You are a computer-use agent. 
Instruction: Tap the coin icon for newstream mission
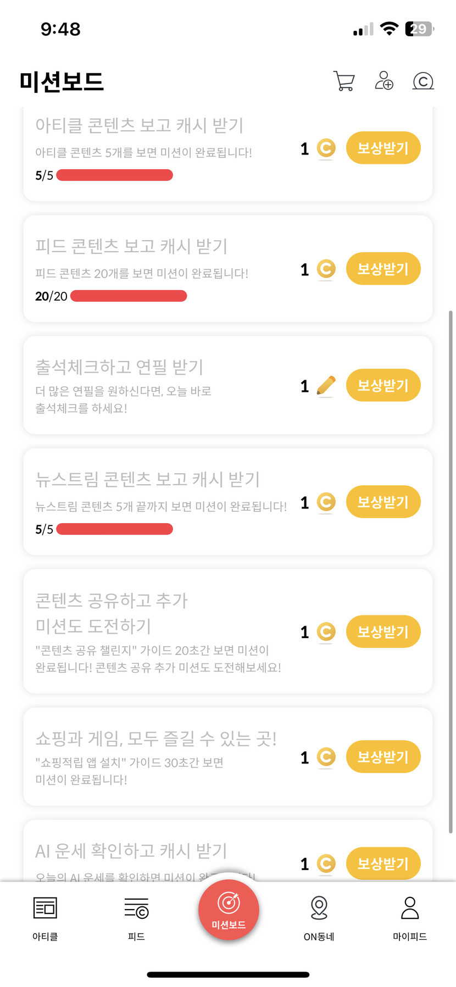tap(326, 502)
